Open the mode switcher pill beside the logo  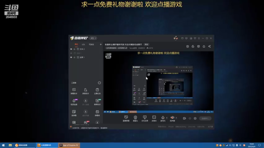(x=93, y=38)
